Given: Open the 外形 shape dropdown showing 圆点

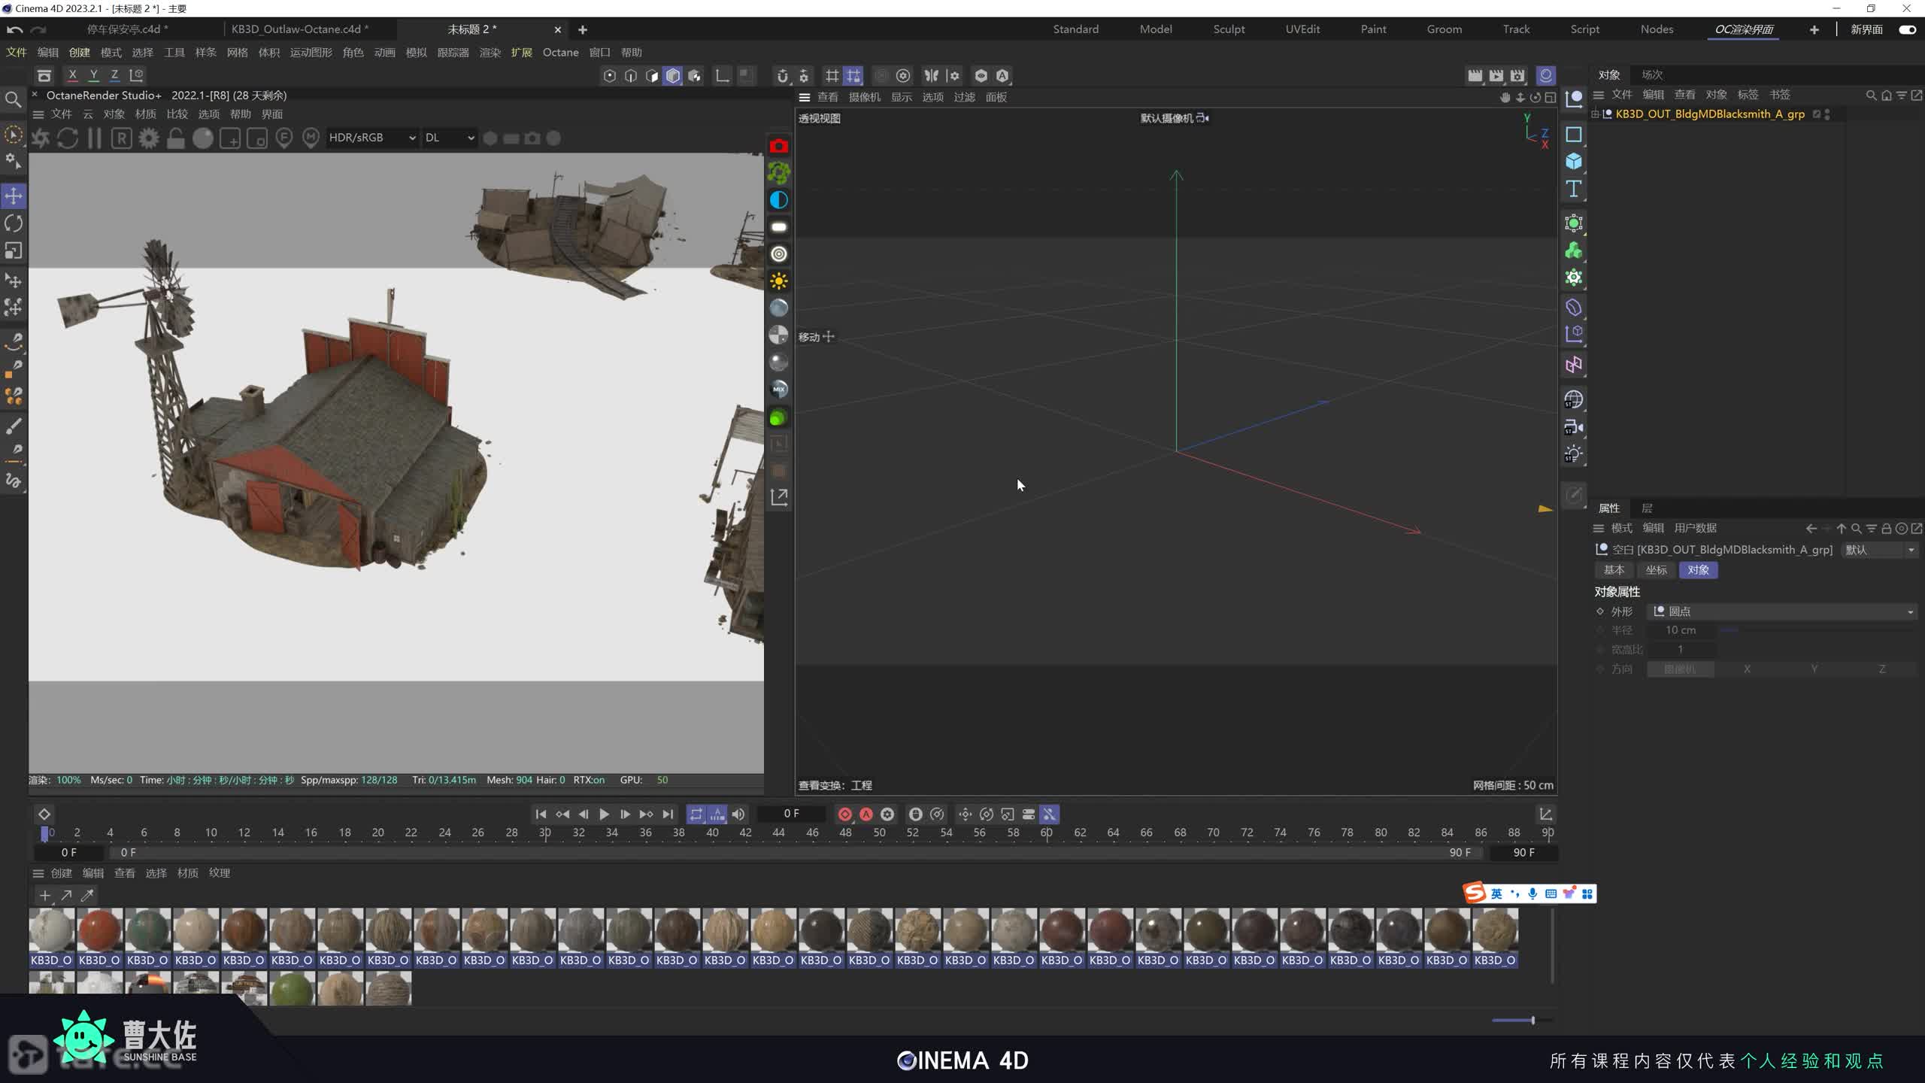Looking at the screenshot, I should 1782,611.
